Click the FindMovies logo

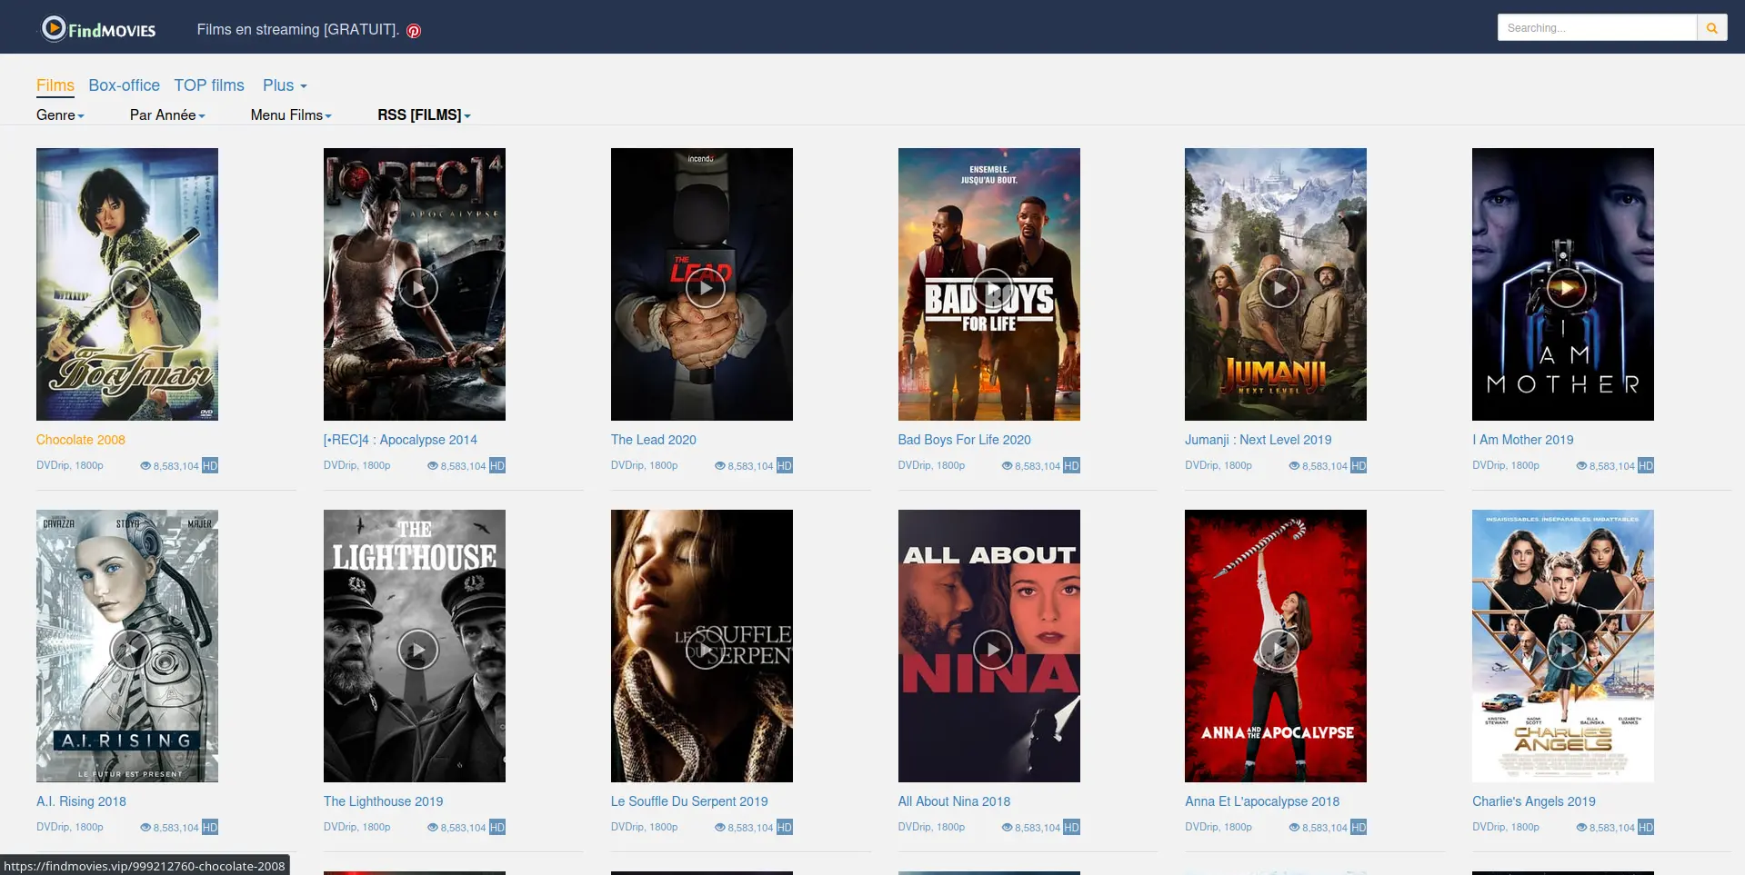click(x=98, y=29)
